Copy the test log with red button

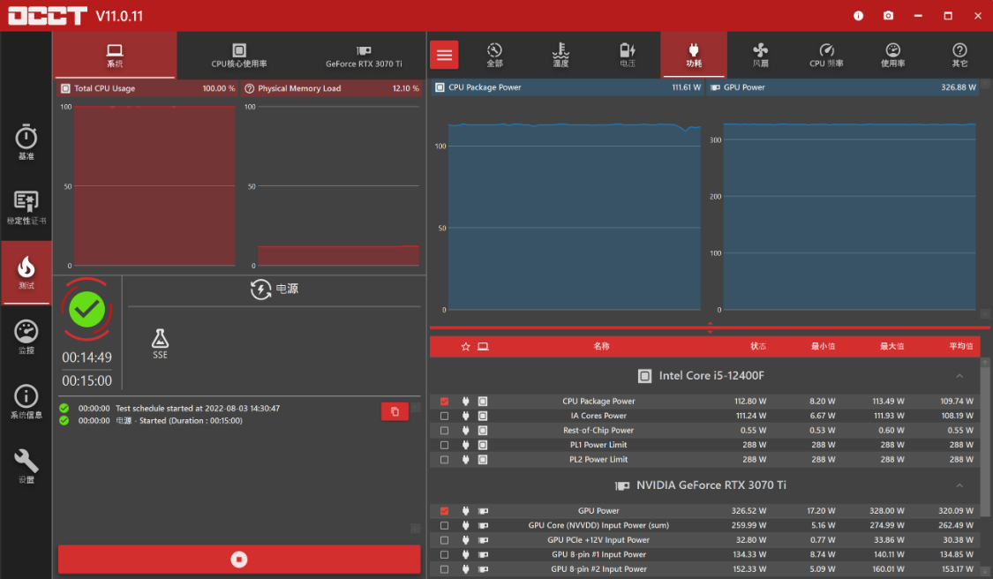tap(395, 412)
